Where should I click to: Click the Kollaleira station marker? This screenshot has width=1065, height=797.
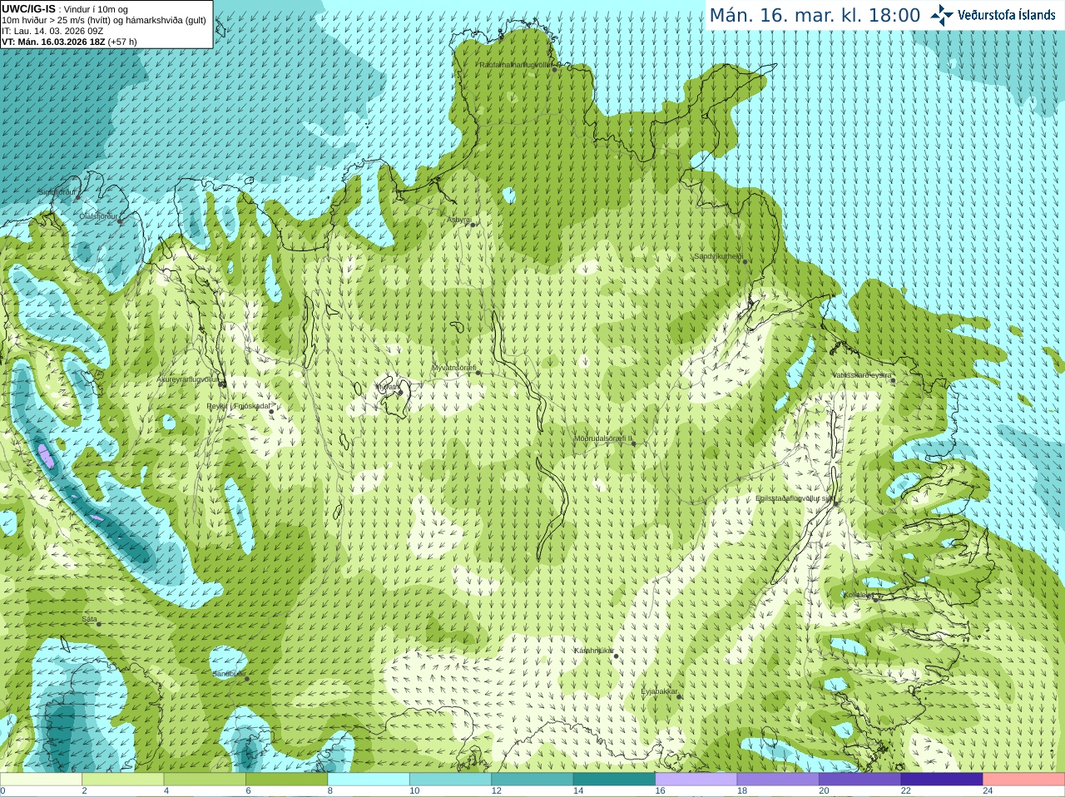point(875,598)
